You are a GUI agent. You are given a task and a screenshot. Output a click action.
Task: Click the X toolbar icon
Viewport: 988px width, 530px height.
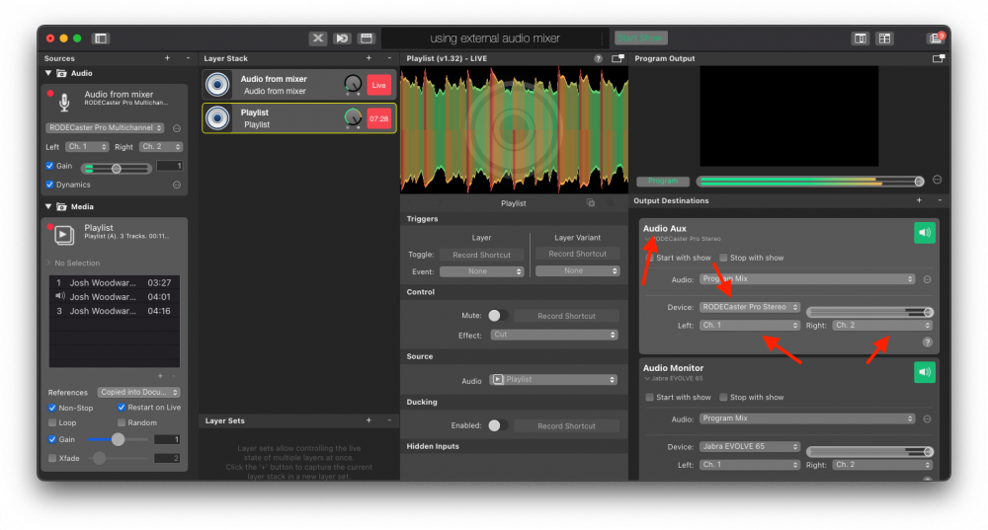[x=318, y=38]
